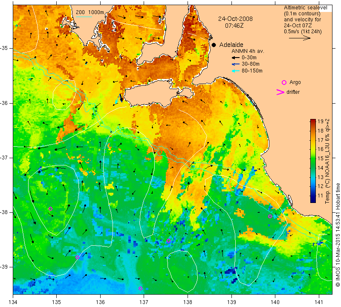341x307 pixels.
Task: Click the 137 longitude axis label
Action: point(144,302)
